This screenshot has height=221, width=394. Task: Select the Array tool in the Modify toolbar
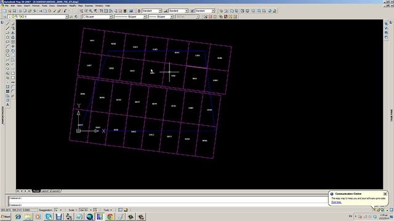(13, 42)
